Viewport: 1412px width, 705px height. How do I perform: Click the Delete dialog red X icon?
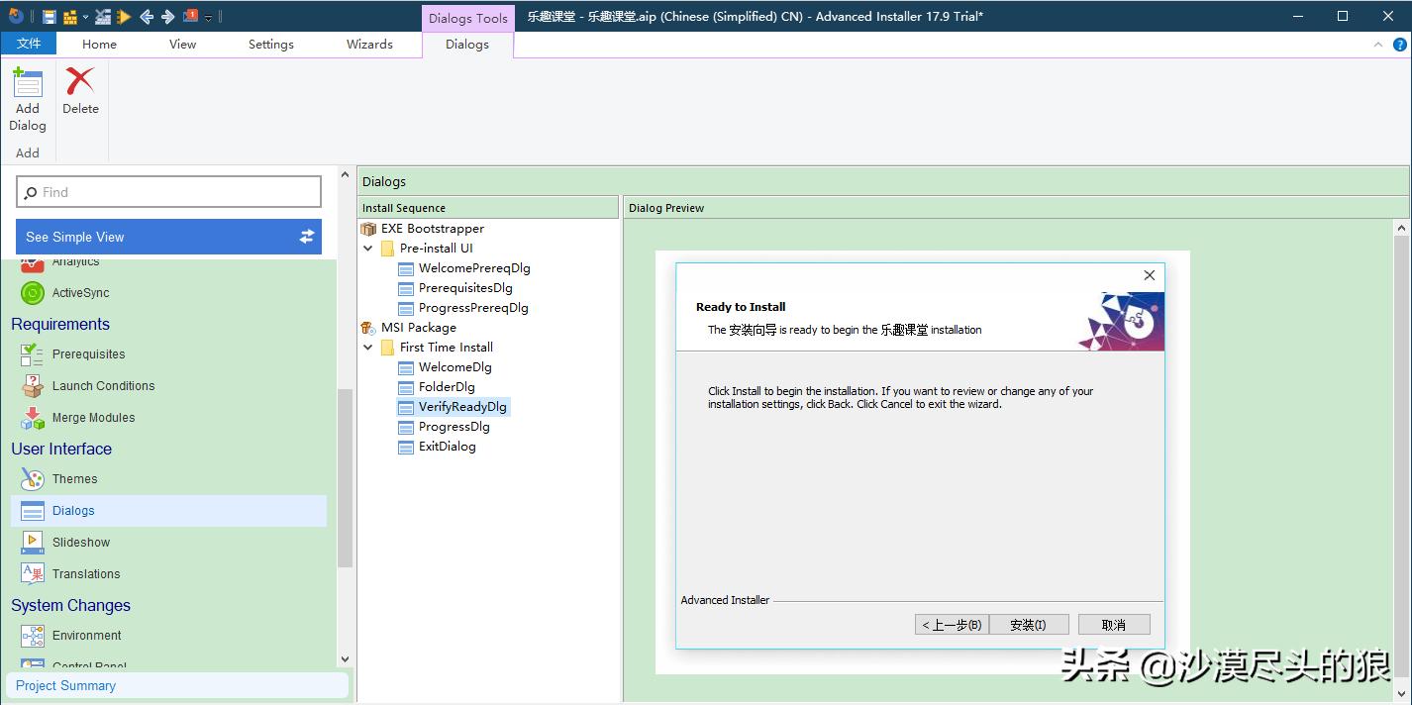80,91
